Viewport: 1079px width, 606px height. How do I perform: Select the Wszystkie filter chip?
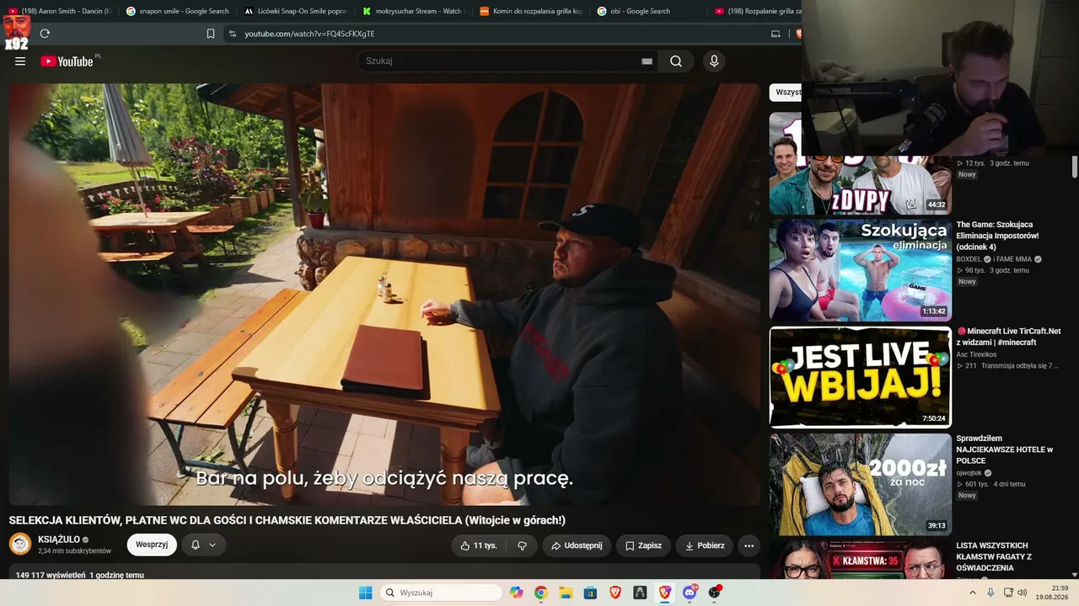coord(786,93)
